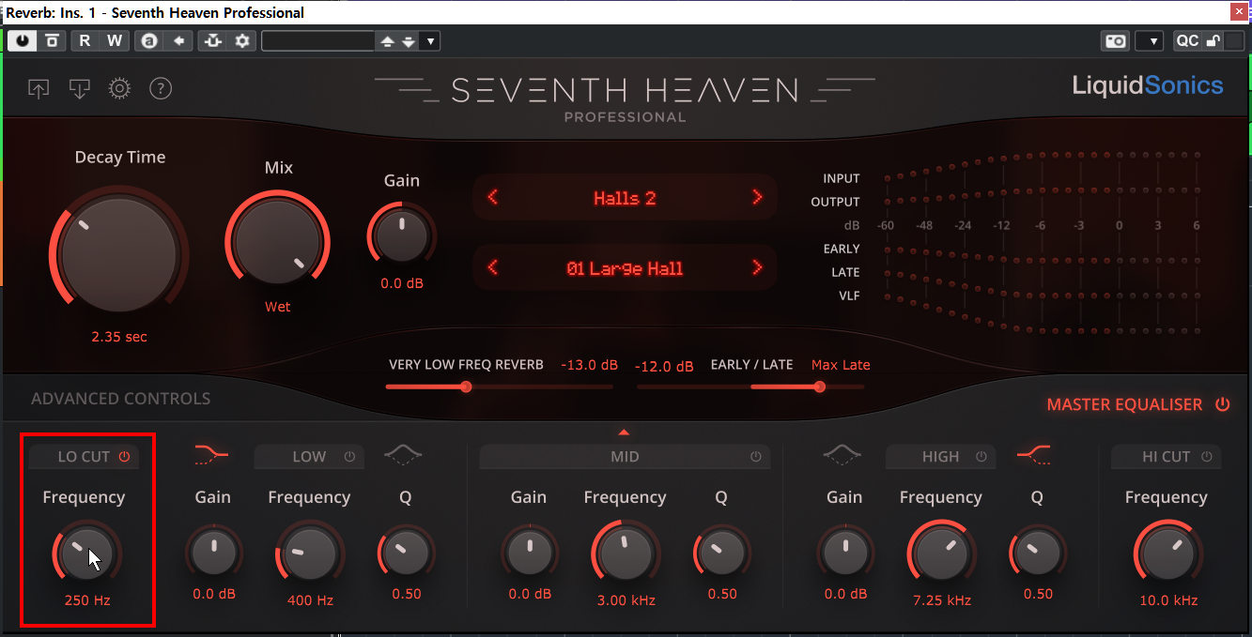Toggle the HI CUT power button
1252x637 pixels.
pos(1206,457)
